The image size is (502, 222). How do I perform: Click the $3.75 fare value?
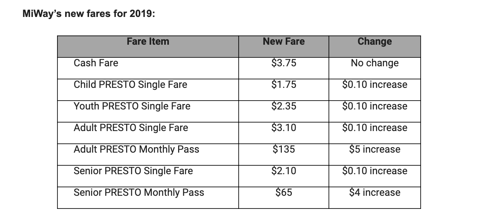[284, 63]
